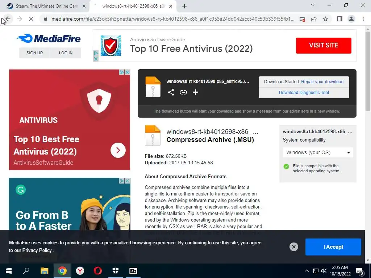Click the forward navigation arrow
This screenshot has width=371, height=278.
[20, 19]
